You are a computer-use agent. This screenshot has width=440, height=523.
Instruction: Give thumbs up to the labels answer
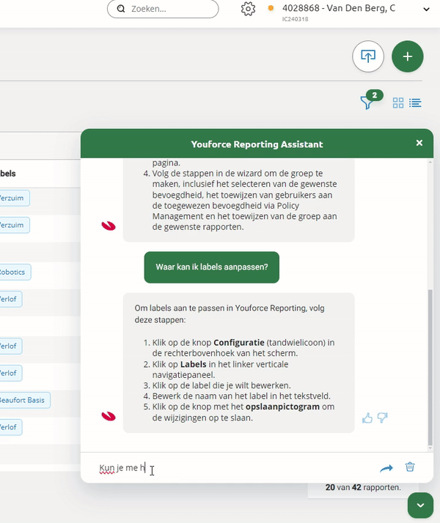(x=367, y=418)
